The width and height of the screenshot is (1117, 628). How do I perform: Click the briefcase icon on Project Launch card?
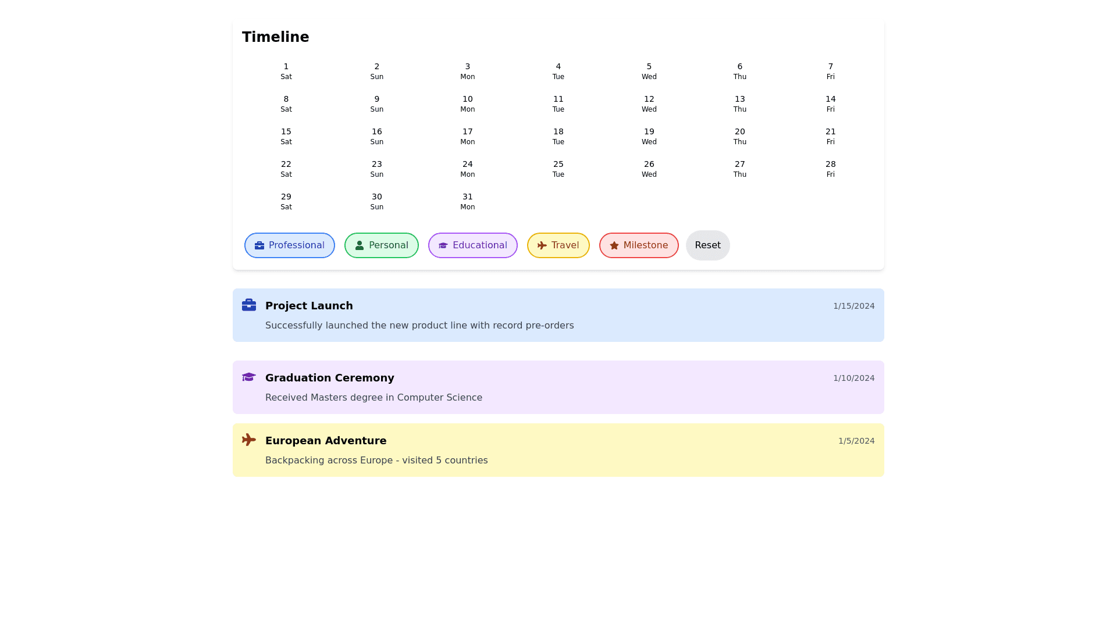(249, 305)
